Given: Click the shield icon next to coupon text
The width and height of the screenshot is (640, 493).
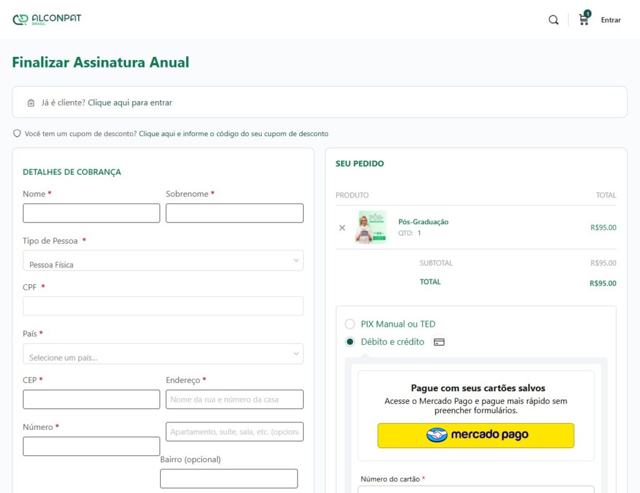Looking at the screenshot, I should coord(17,134).
